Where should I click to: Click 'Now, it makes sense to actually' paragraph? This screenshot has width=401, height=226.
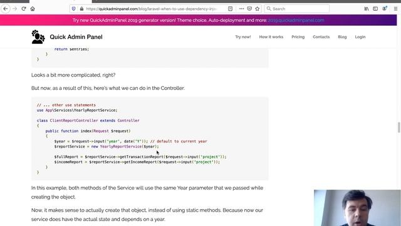tap(147, 215)
